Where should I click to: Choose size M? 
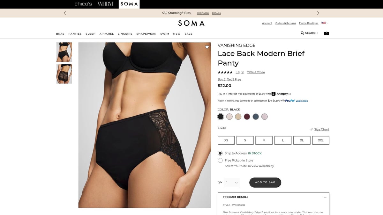(x=264, y=140)
